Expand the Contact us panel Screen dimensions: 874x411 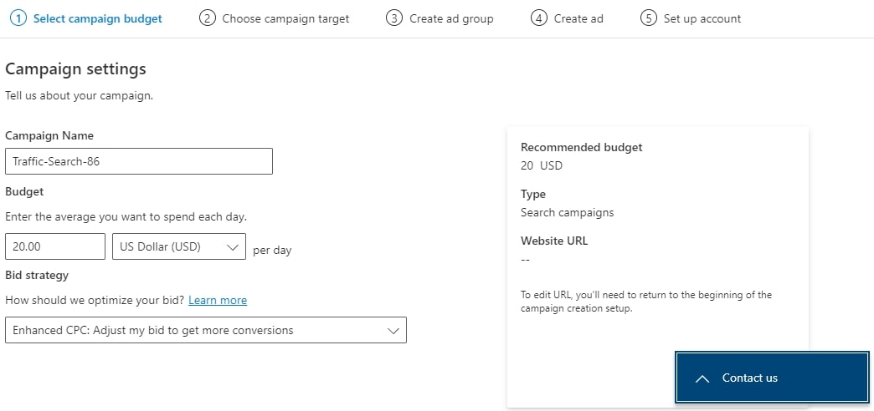pos(772,377)
